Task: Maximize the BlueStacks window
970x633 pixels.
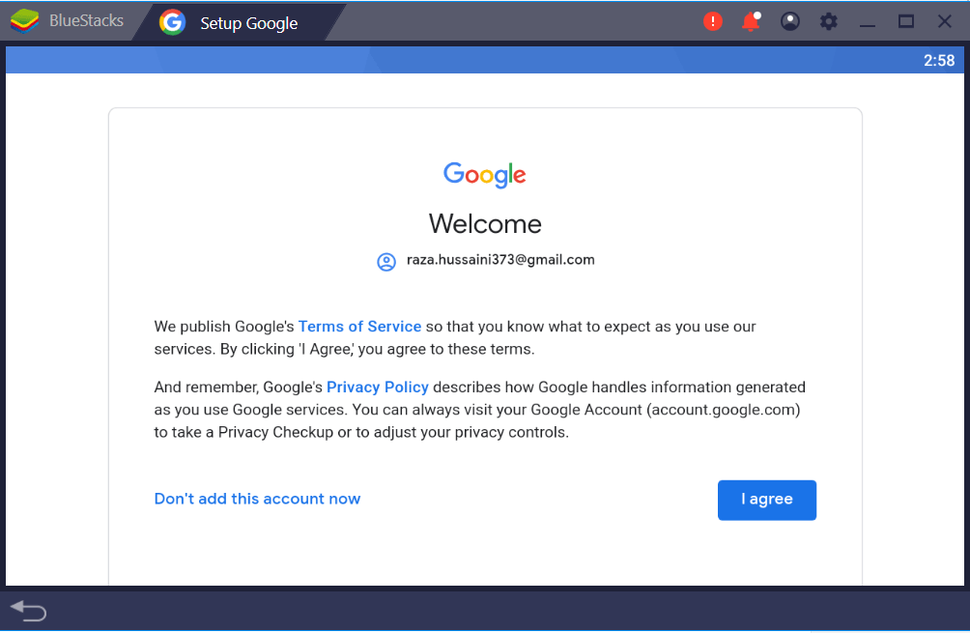Action: [x=906, y=21]
